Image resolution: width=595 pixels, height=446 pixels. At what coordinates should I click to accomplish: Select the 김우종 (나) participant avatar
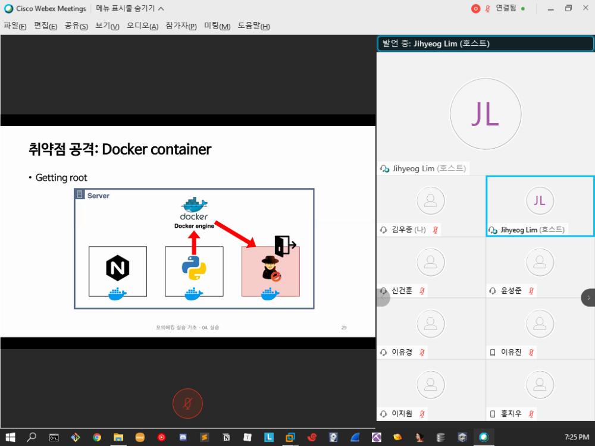[431, 200]
